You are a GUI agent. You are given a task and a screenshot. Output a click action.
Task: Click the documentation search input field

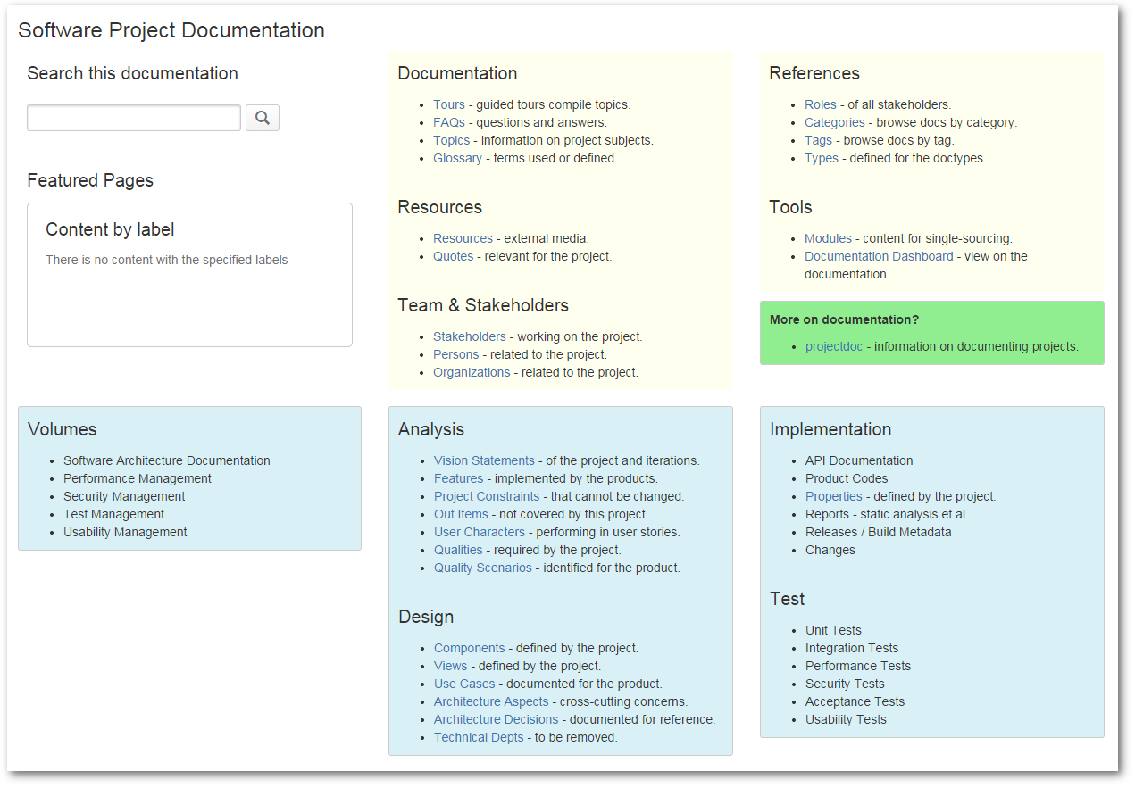(x=134, y=118)
